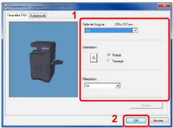
Task: Confirm settings with the OK button
Action: click(x=136, y=120)
